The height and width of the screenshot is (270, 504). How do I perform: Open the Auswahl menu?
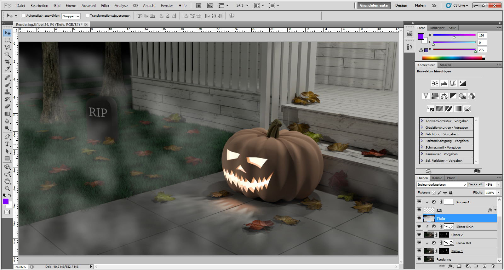coord(89,5)
